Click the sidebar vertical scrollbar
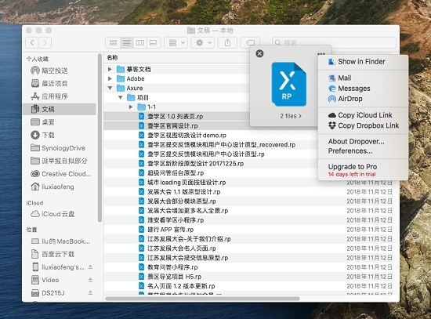 [x=100, y=137]
